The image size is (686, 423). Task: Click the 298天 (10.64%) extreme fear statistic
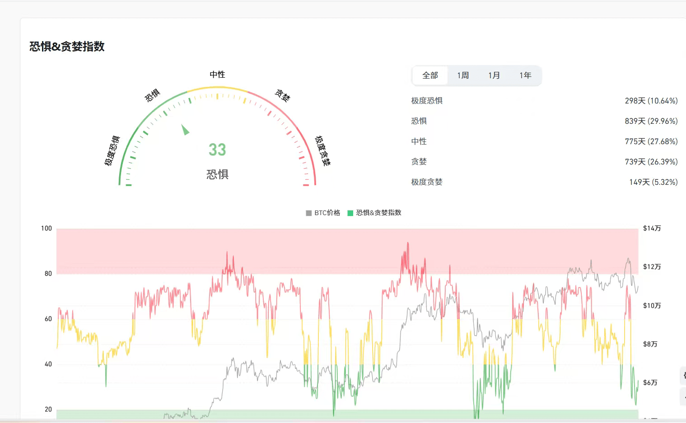point(651,101)
